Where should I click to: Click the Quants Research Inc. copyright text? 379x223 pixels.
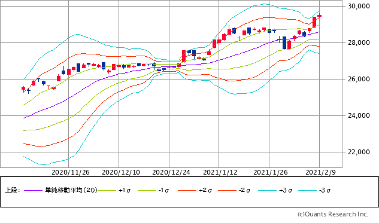tap(333, 214)
